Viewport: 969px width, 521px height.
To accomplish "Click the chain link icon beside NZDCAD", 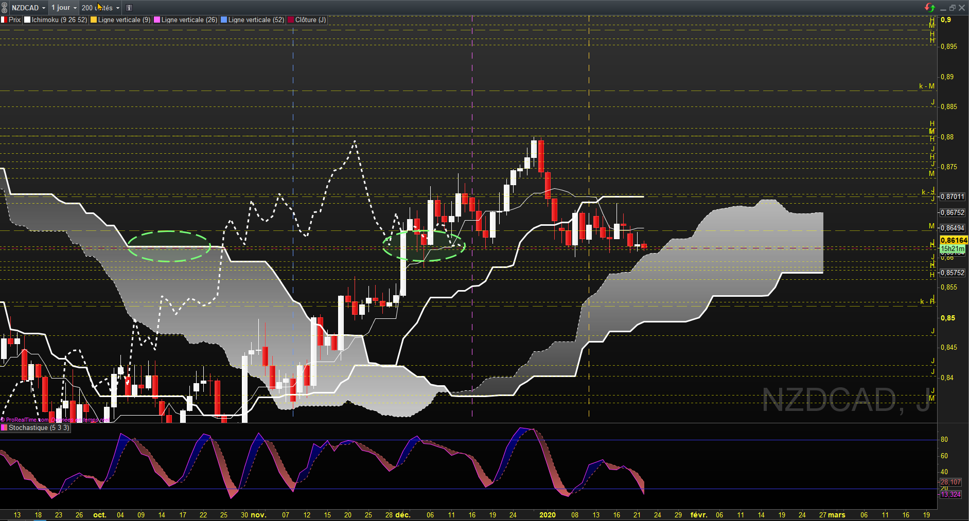I will point(5,8).
